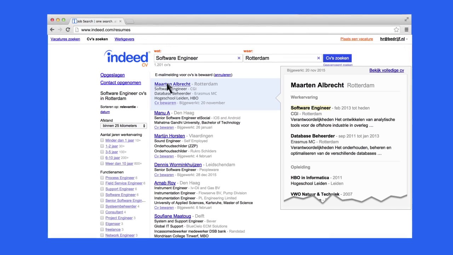Select the Job Search browser tab
The width and height of the screenshot is (453, 255).
[x=97, y=21]
